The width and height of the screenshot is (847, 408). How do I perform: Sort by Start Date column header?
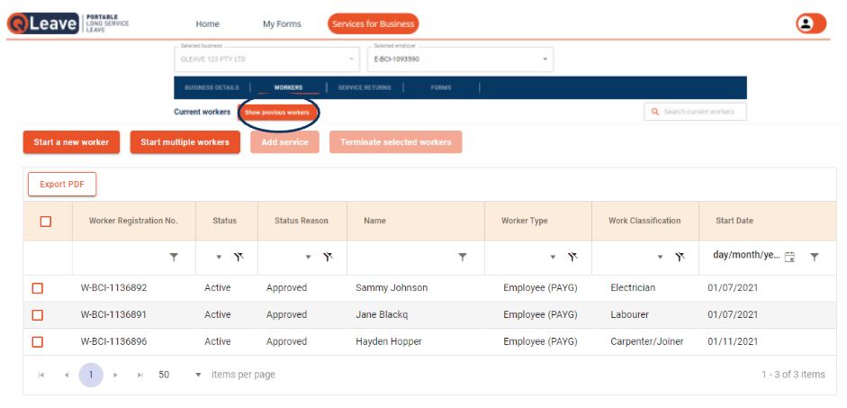pyautogui.click(x=734, y=221)
